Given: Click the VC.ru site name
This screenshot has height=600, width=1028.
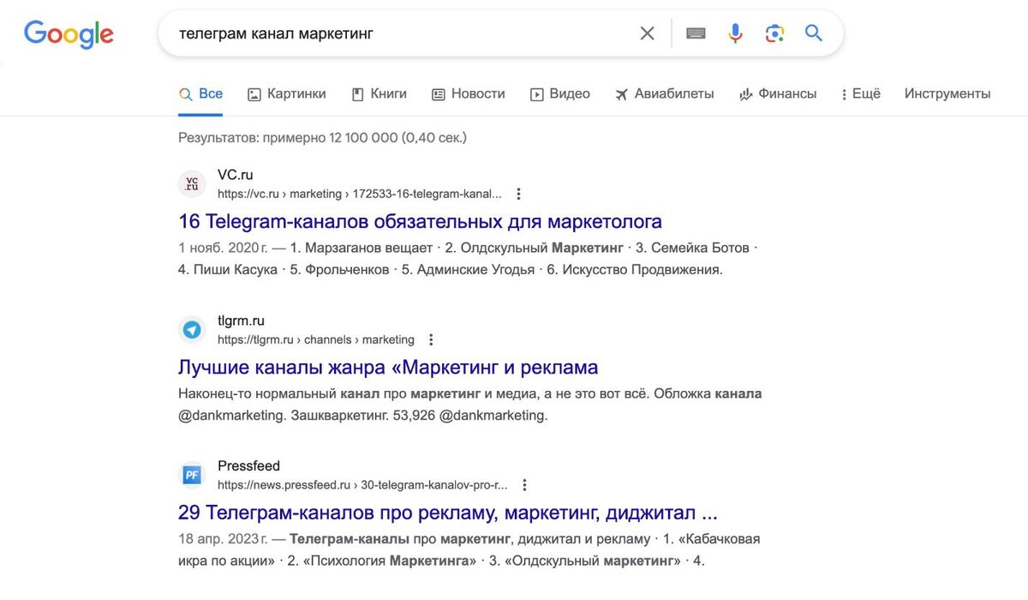Looking at the screenshot, I should tap(236, 175).
